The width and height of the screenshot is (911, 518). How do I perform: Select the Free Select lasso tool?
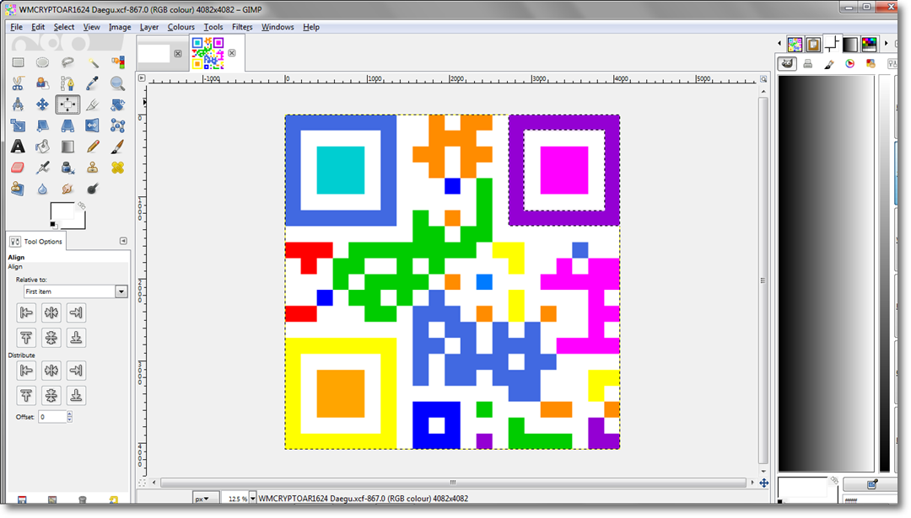click(x=67, y=62)
